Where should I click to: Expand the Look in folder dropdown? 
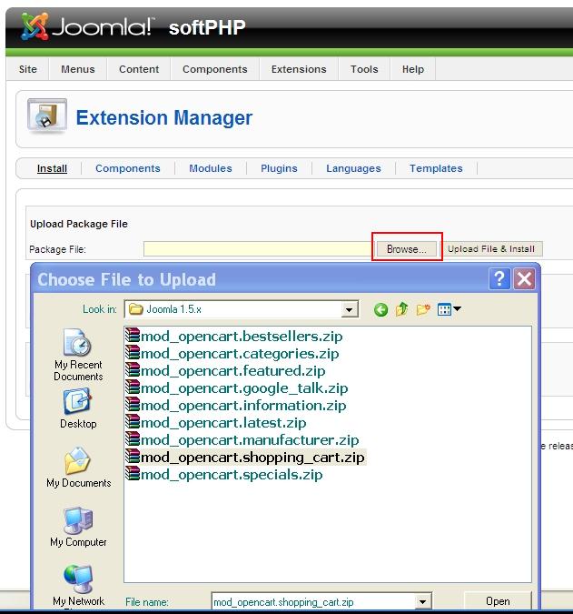pyautogui.click(x=349, y=310)
